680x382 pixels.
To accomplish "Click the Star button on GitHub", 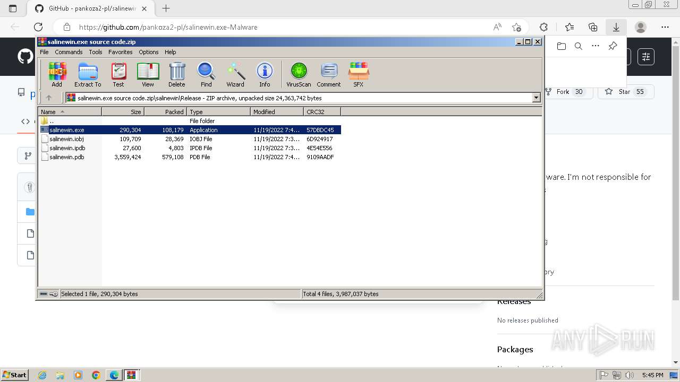I will (x=626, y=92).
